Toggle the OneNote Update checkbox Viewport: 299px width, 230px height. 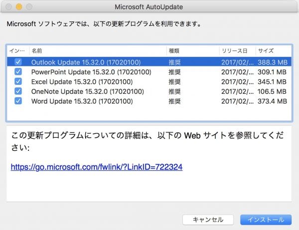[18, 91]
